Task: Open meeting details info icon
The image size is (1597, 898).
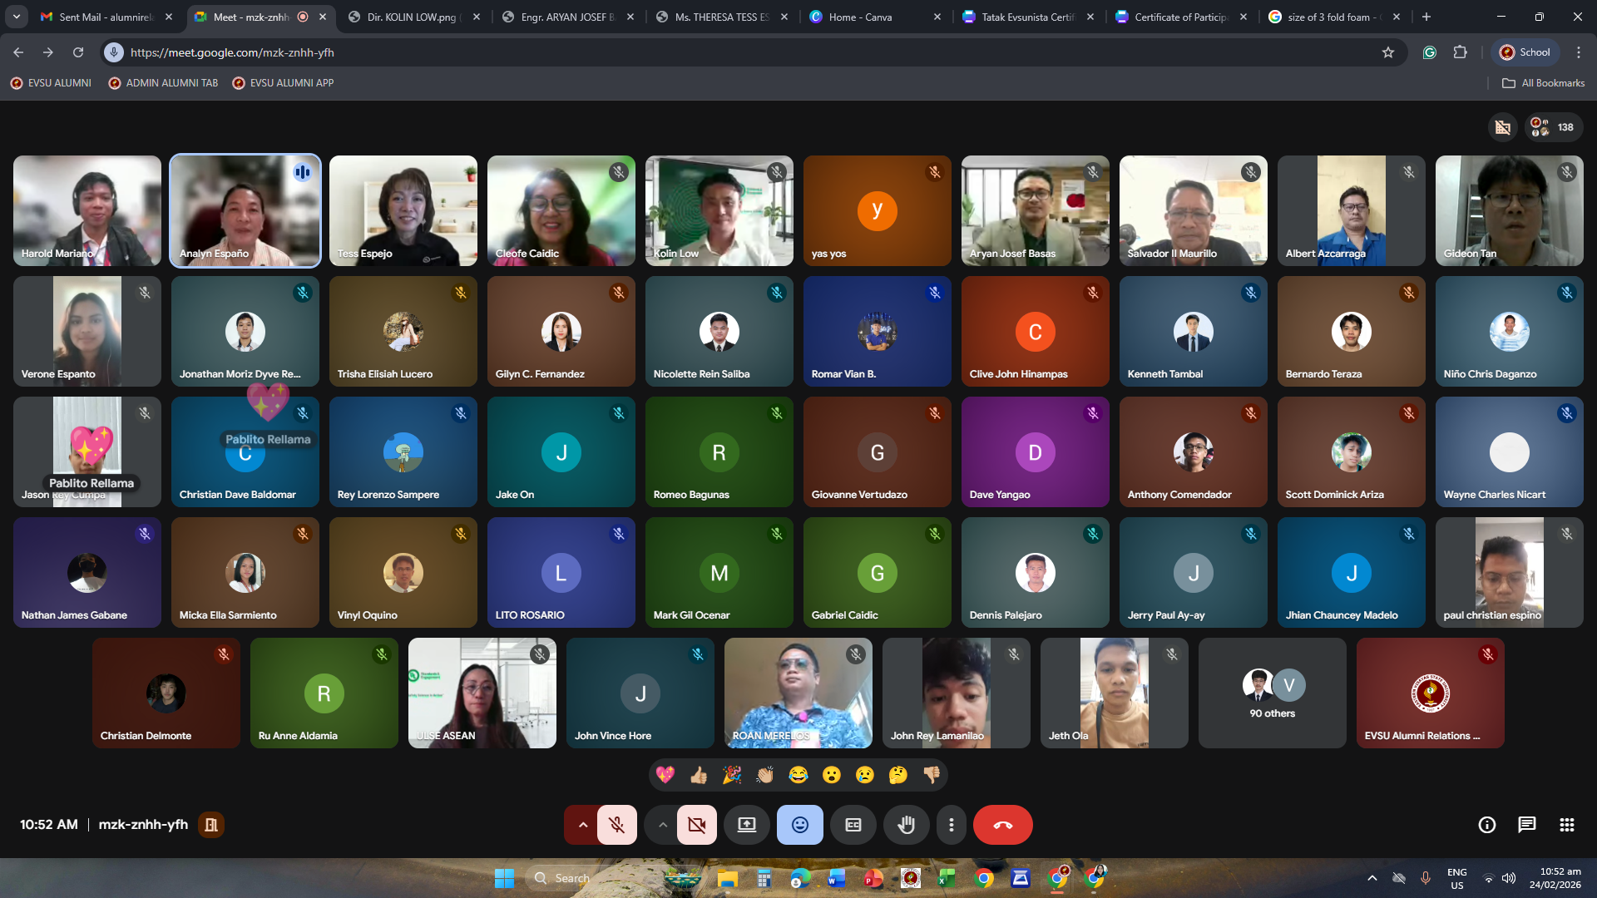Action: [x=1486, y=825]
